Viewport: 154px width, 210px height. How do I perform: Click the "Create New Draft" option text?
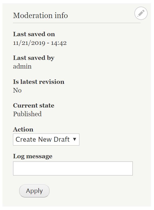[x=43, y=140]
